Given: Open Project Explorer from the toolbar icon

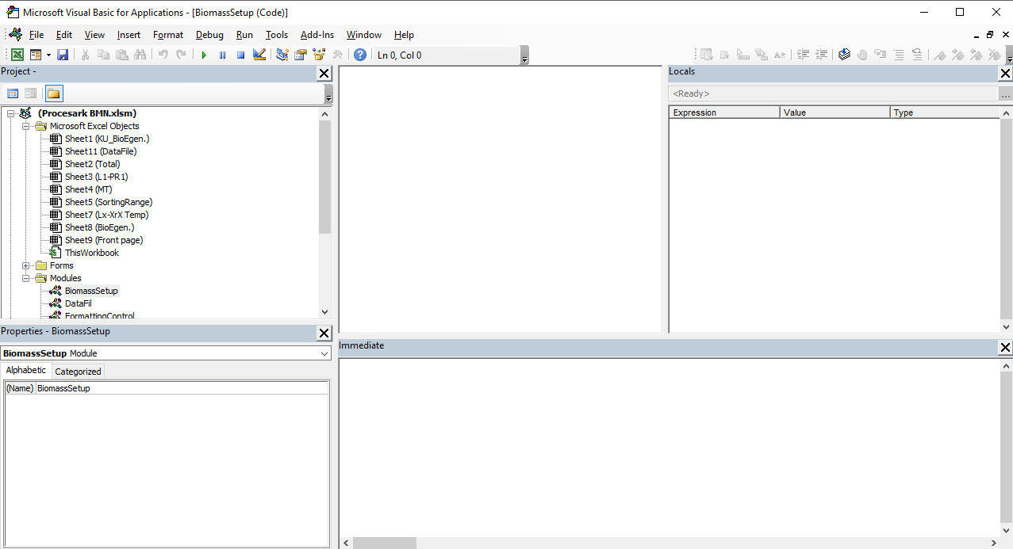Looking at the screenshot, I should pos(282,55).
